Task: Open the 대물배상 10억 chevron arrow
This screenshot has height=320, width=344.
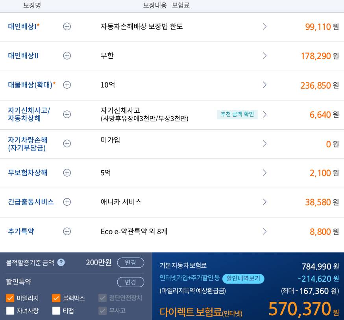Action: pyautogui.click(x=264, y=85)
